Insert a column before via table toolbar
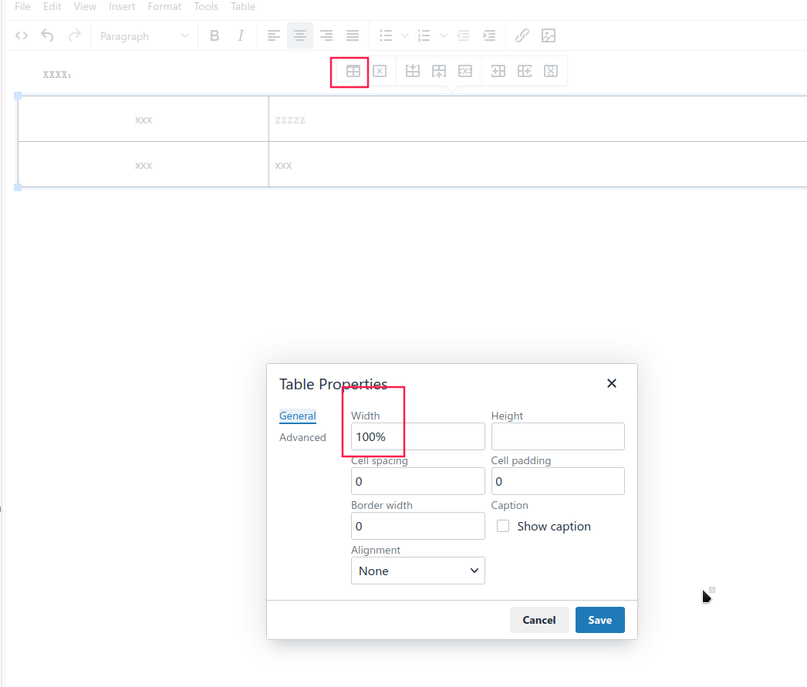 (498, 71)
